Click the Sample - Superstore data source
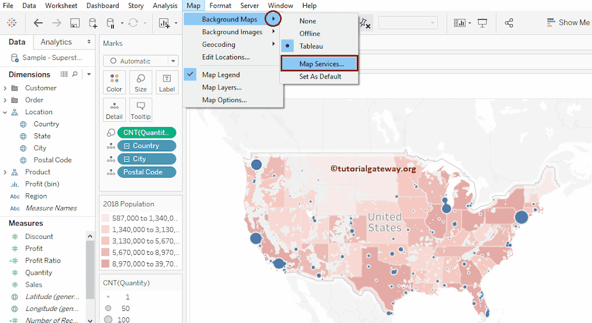Screen dimensions: 592x323 [x=46, y=58]
